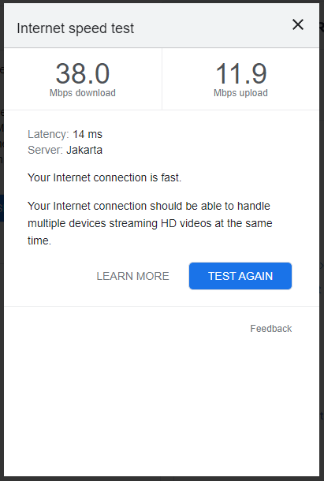Click the TEST AGAIN button
Viewport: 324px width, 481px height.
click(240, 276)
